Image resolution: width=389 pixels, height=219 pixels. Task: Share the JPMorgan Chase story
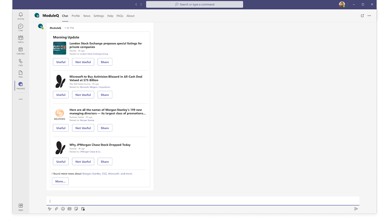click(105, 162)
